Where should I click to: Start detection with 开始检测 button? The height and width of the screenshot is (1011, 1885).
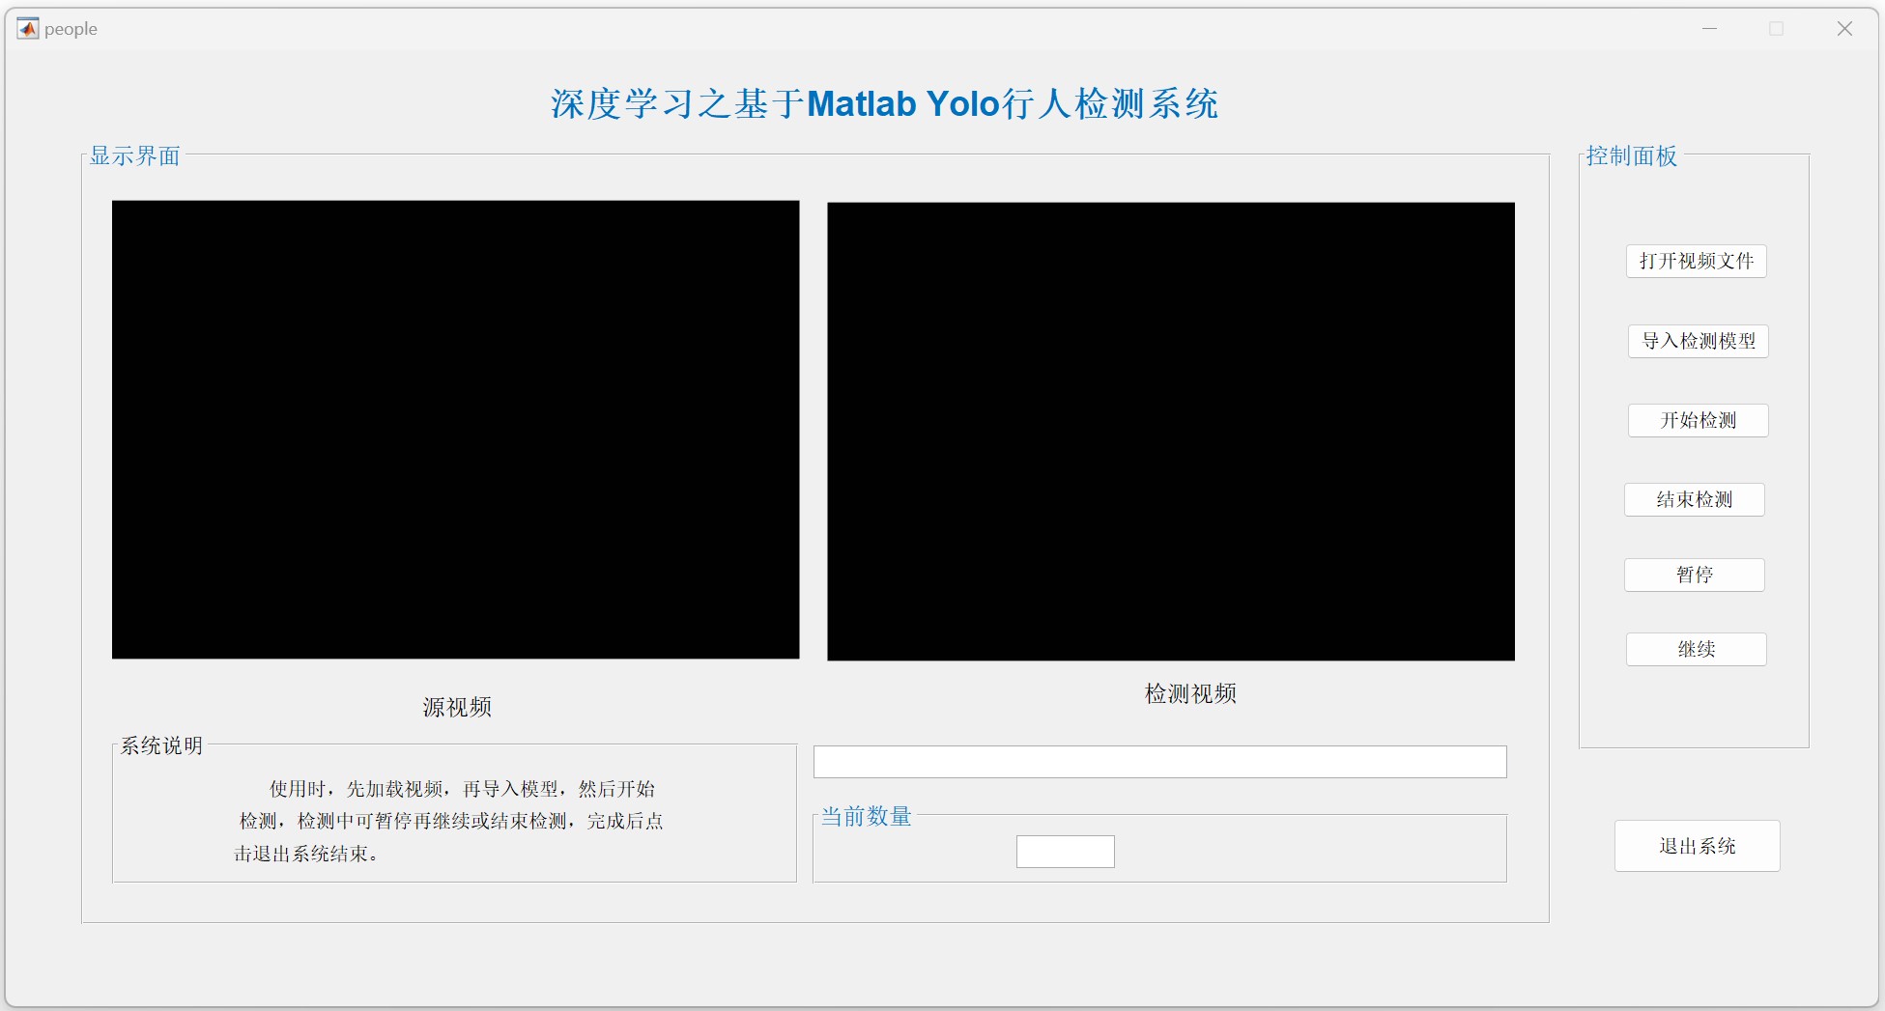click(1698, 420)
